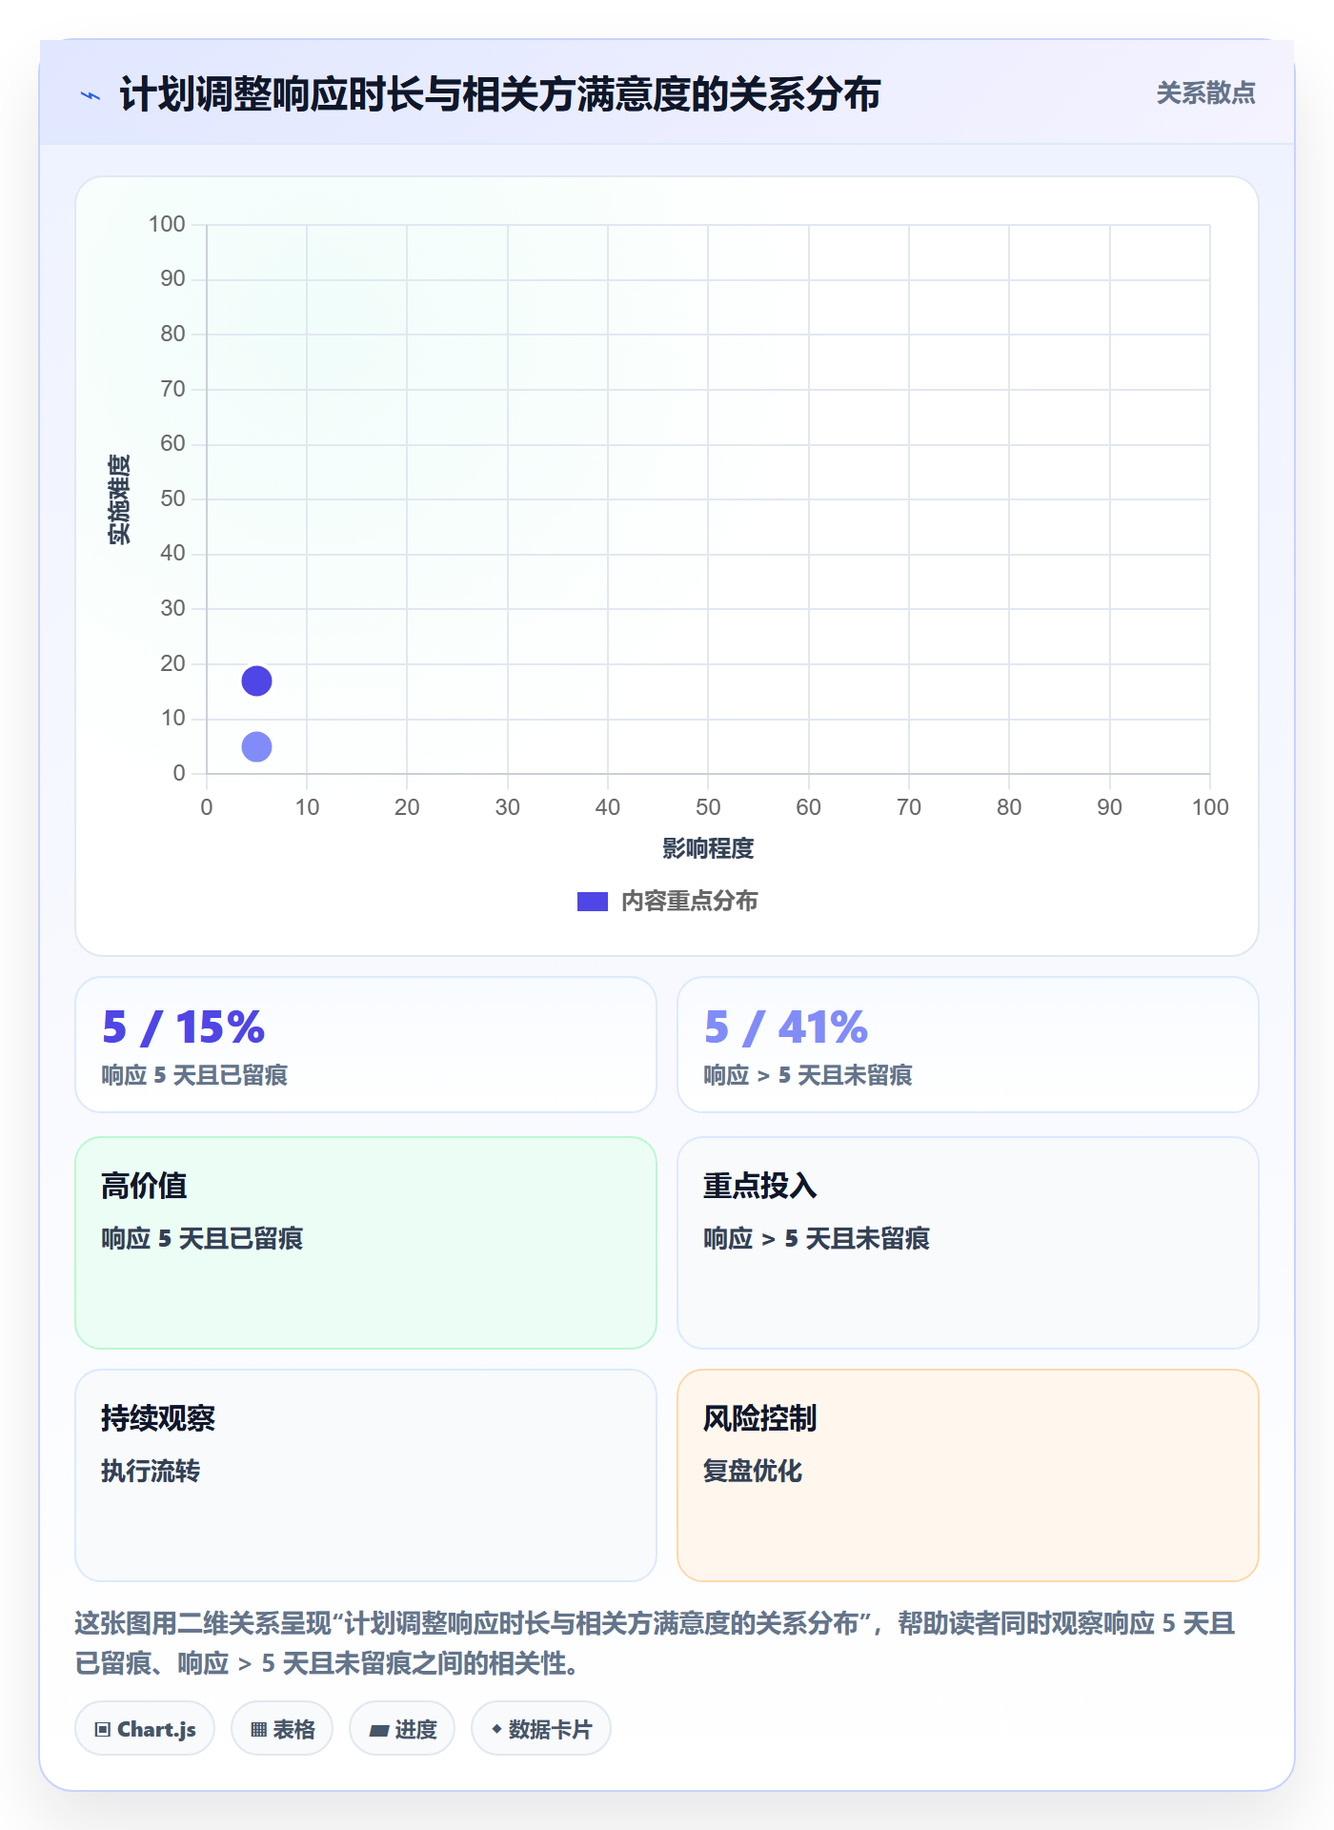Select the dark indigo scatter point
Image resolution: width=1334 pixels, height=1830 pixels.
[256, 681]
